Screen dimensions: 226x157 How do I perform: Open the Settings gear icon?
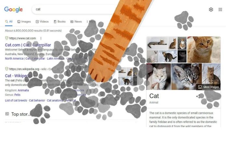(x=211, y=9)
